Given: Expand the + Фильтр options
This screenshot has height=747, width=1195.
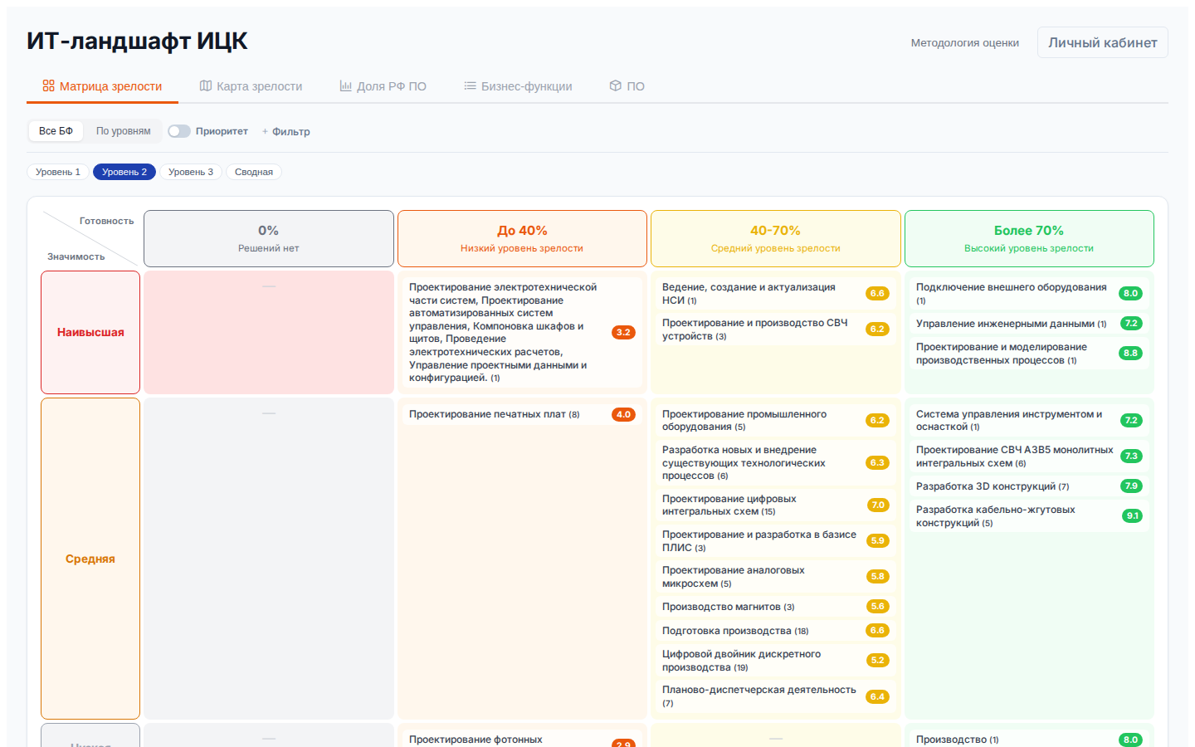Looking at the screenshot, I should 286,131.
